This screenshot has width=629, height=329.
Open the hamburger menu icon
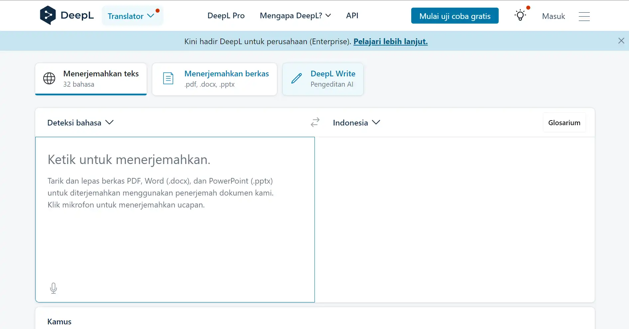584,16
